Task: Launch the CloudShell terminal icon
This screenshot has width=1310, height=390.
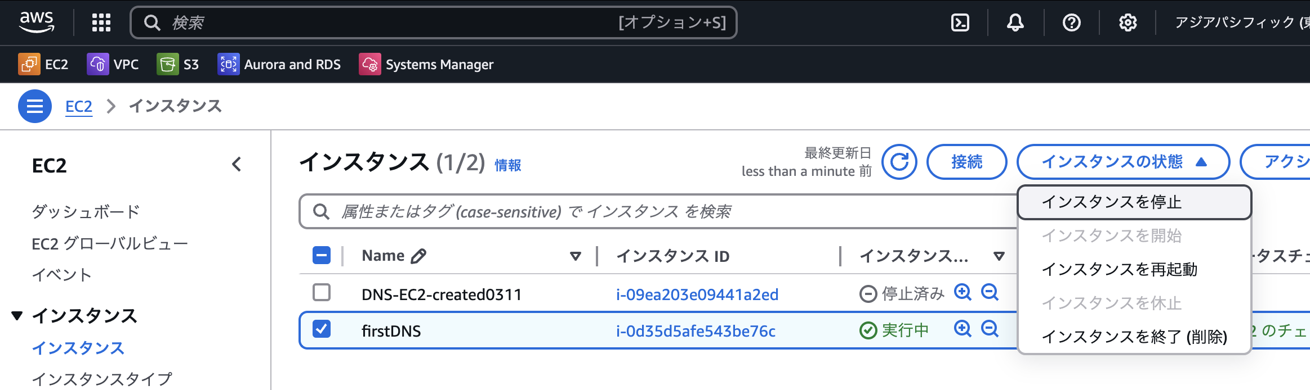Action: pos(960,22)
